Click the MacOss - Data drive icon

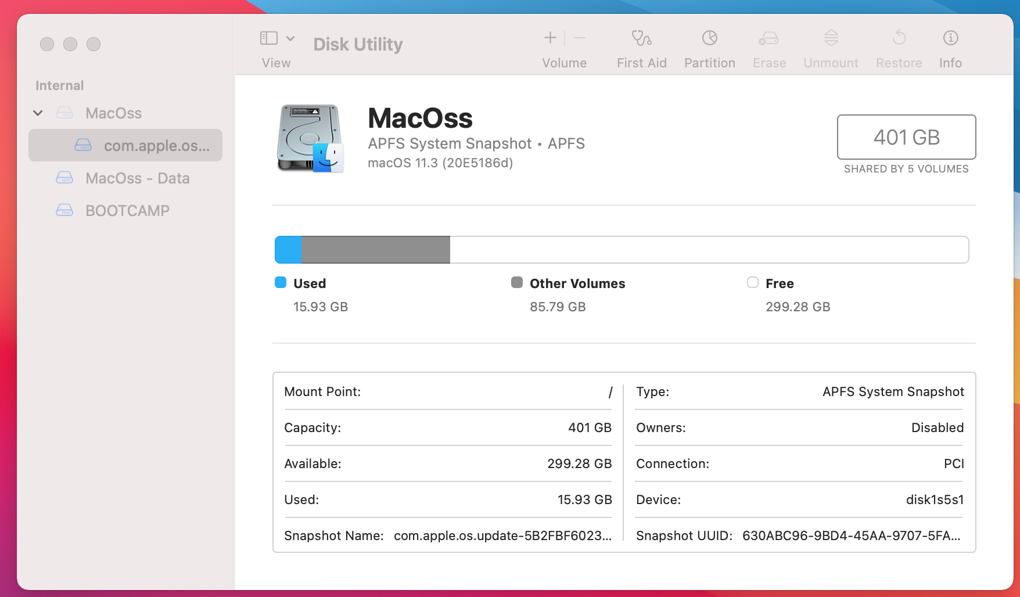64,178
